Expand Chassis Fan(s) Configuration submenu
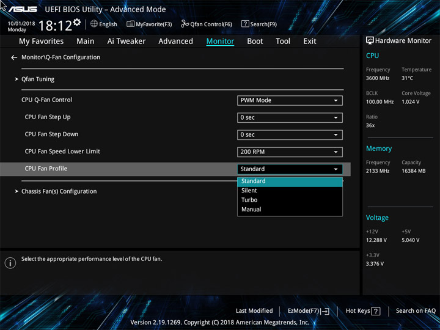Viewport: 440px width, 330px height. 59,191
